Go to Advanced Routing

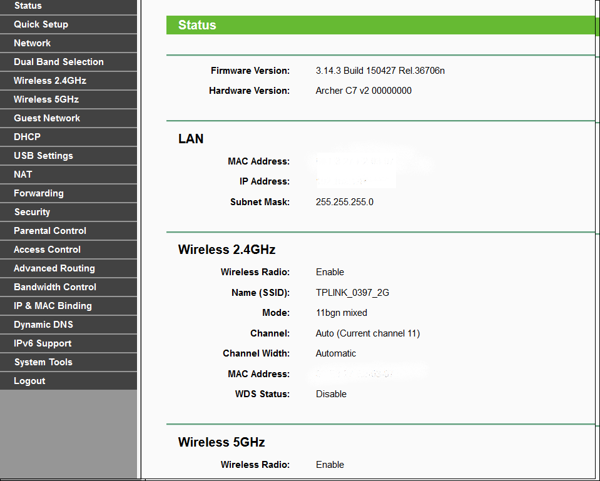[54, 268]
